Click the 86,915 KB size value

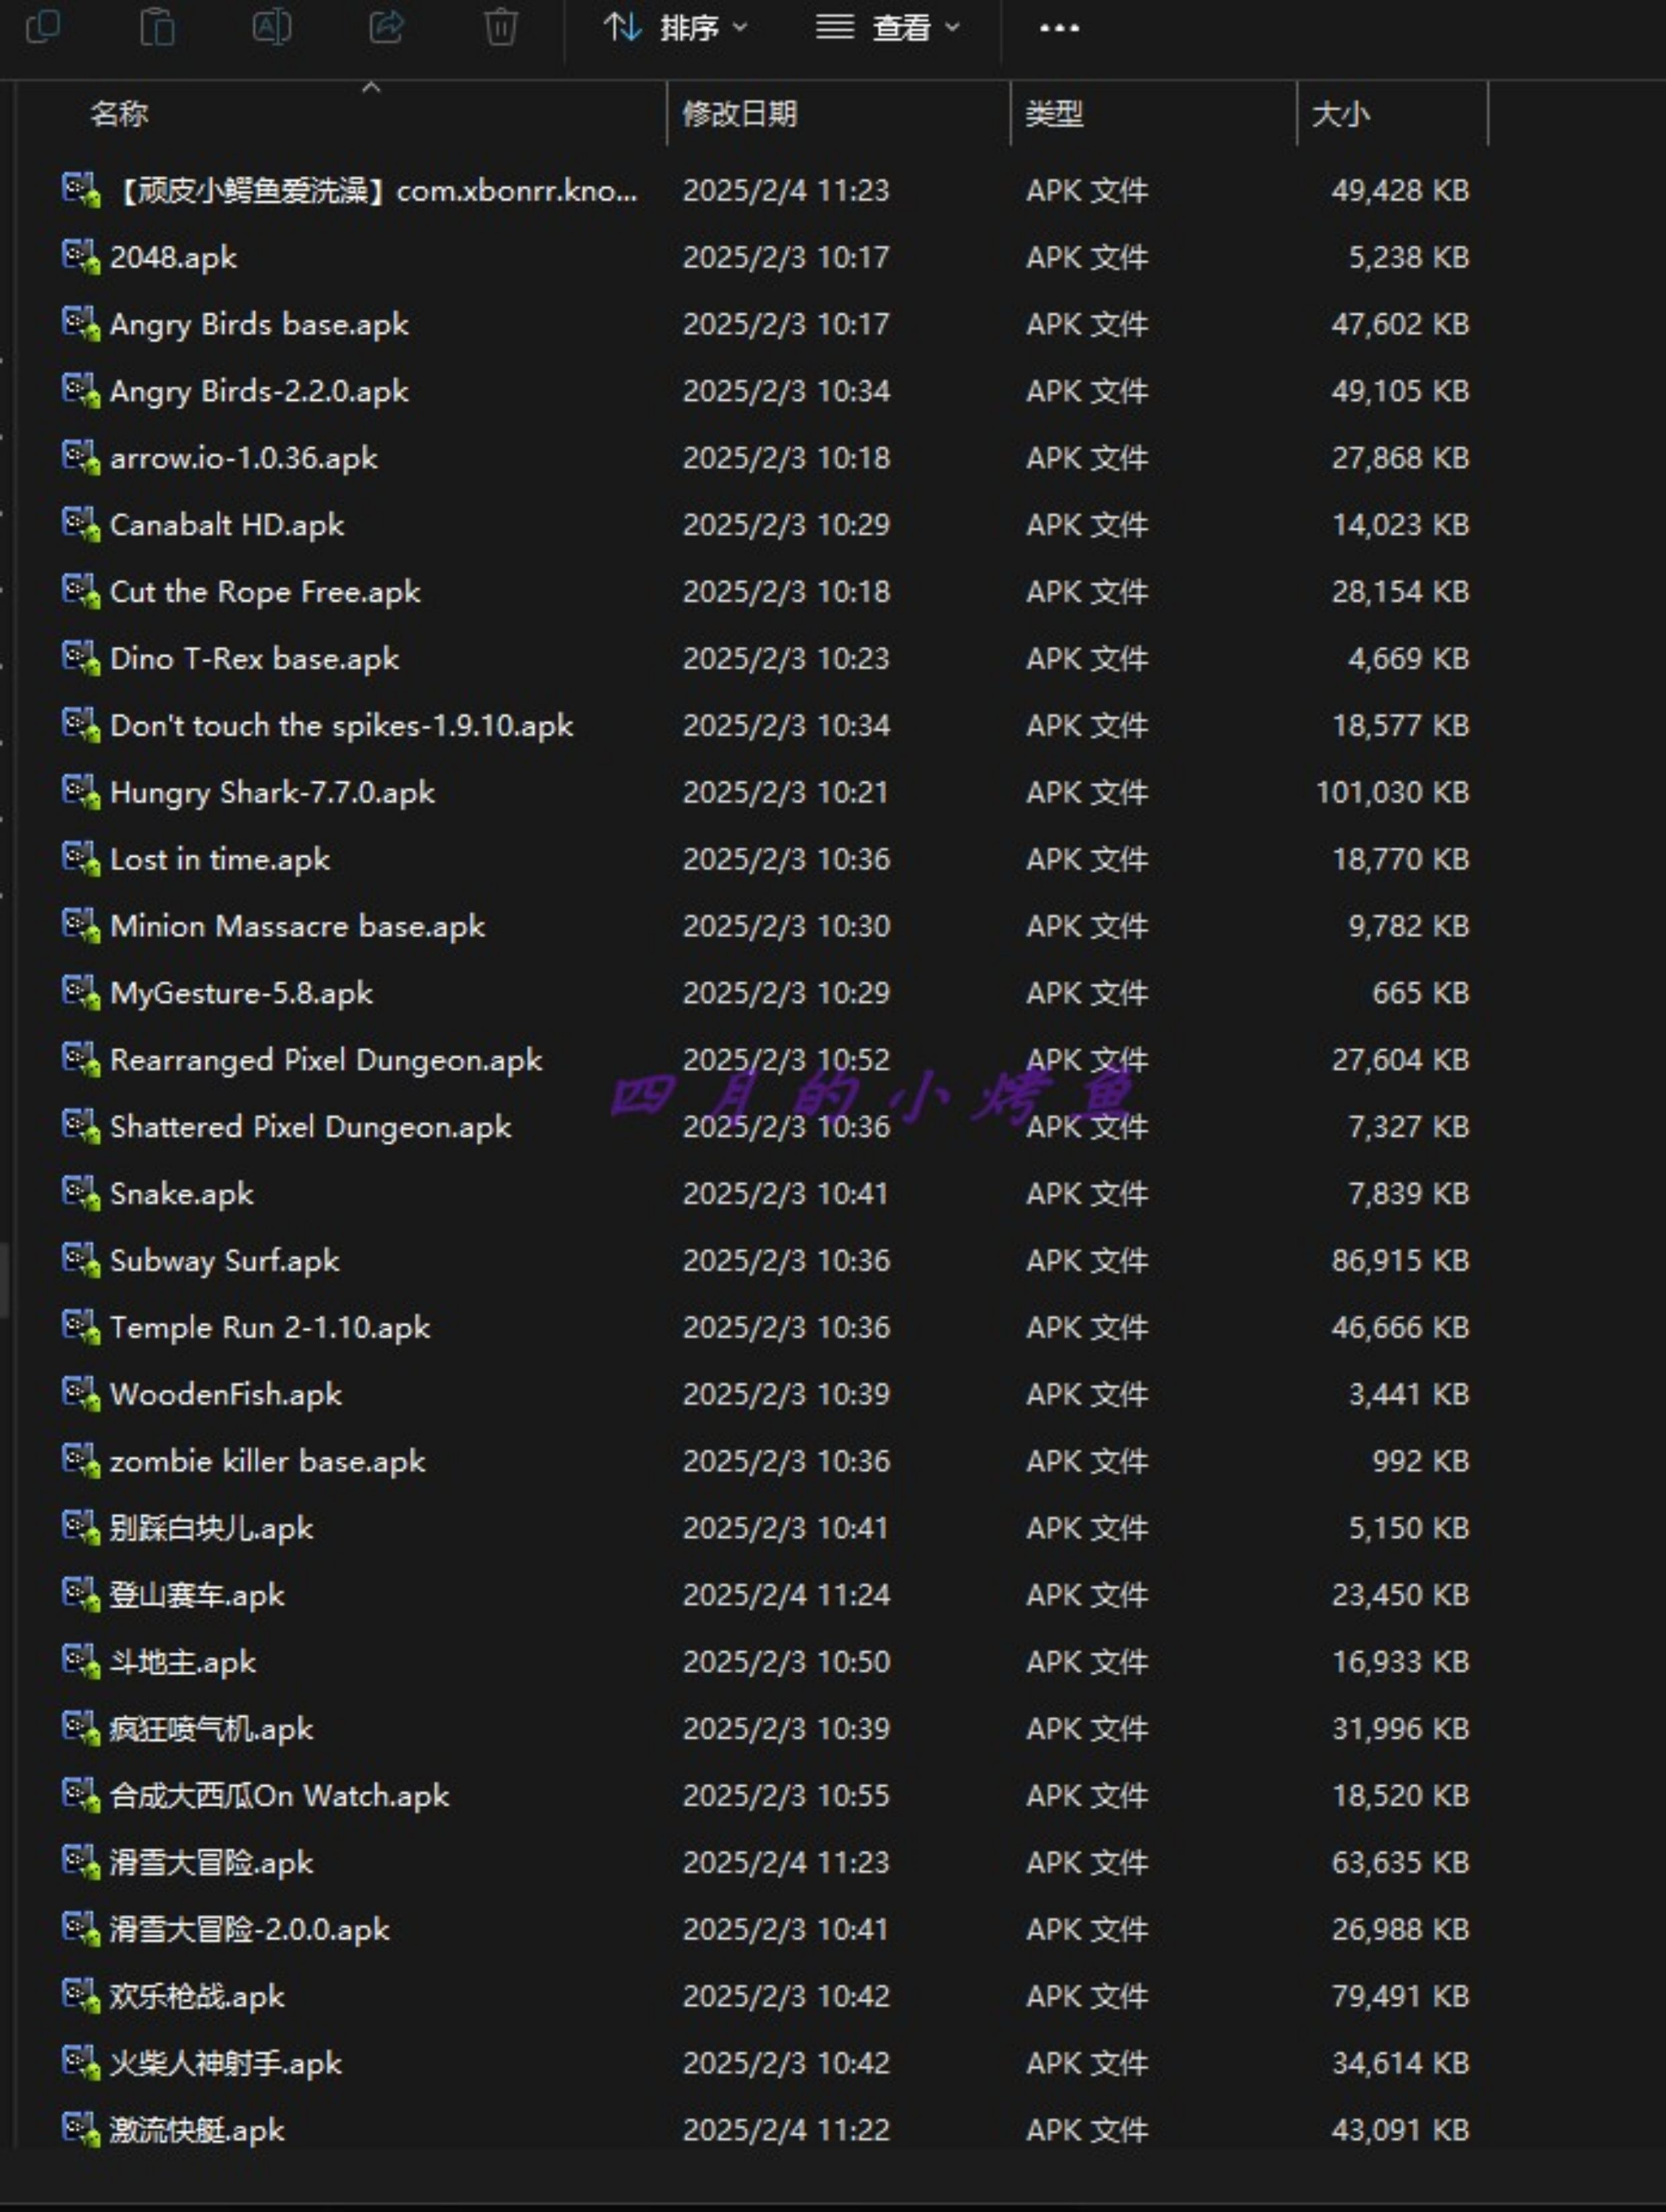coord(1400,1261)
